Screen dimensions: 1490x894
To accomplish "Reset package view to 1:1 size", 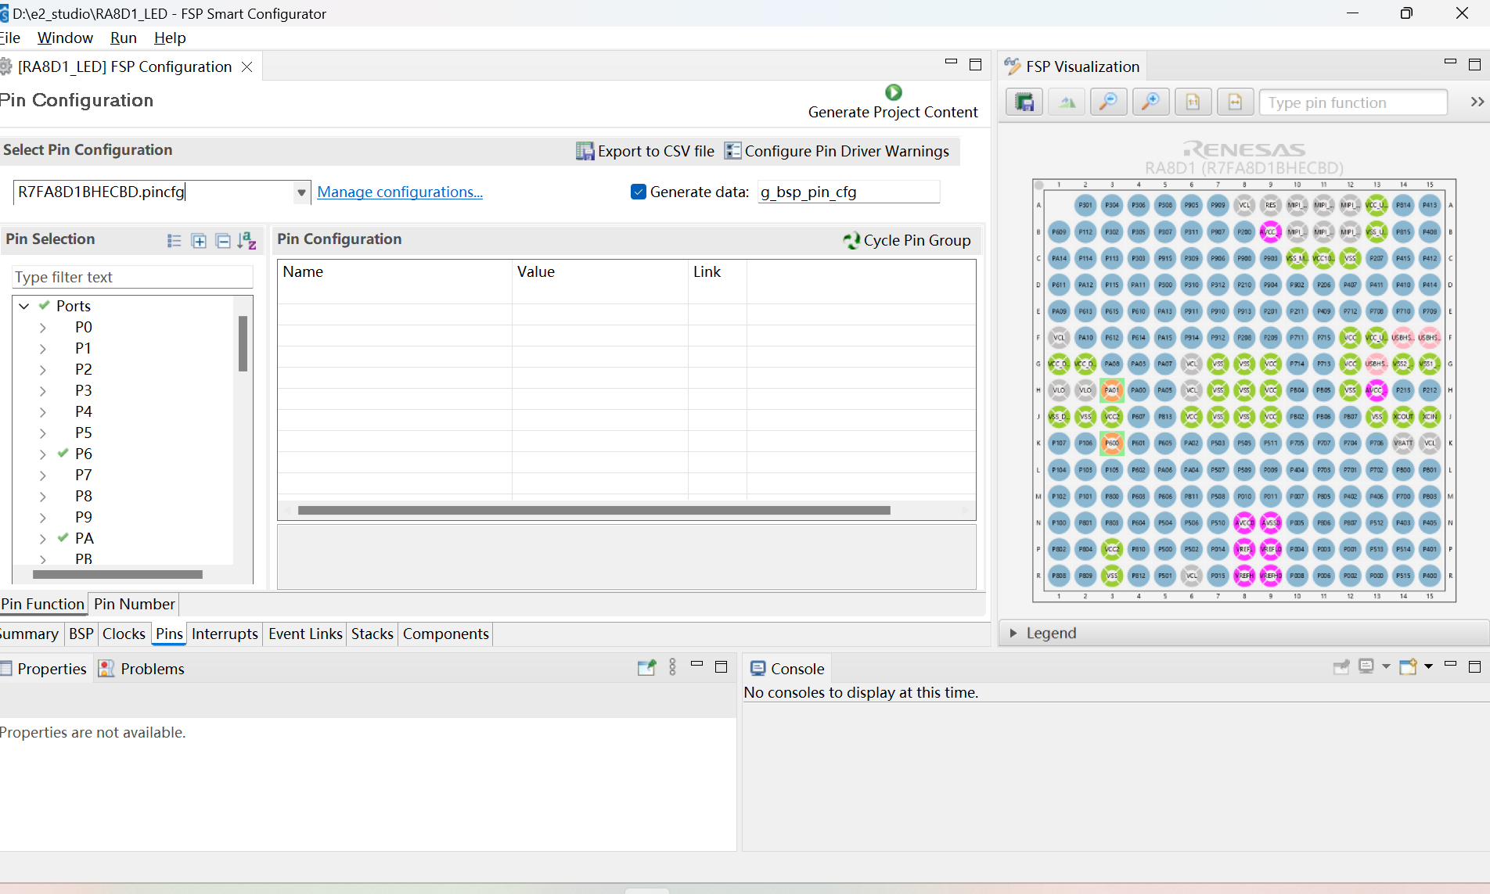I will tap(1193, 102).
